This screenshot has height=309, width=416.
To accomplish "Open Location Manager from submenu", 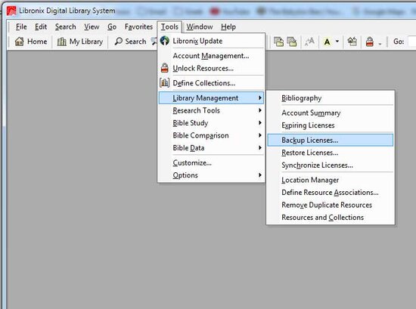I will pyautogui.click(x=331, y=180).
